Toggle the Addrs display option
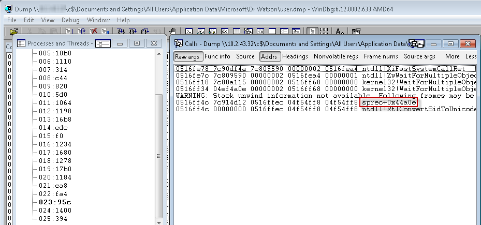Image resolution: width=481 pixels, height=225 pixels. pyautogui.click(x=269, y=56)
